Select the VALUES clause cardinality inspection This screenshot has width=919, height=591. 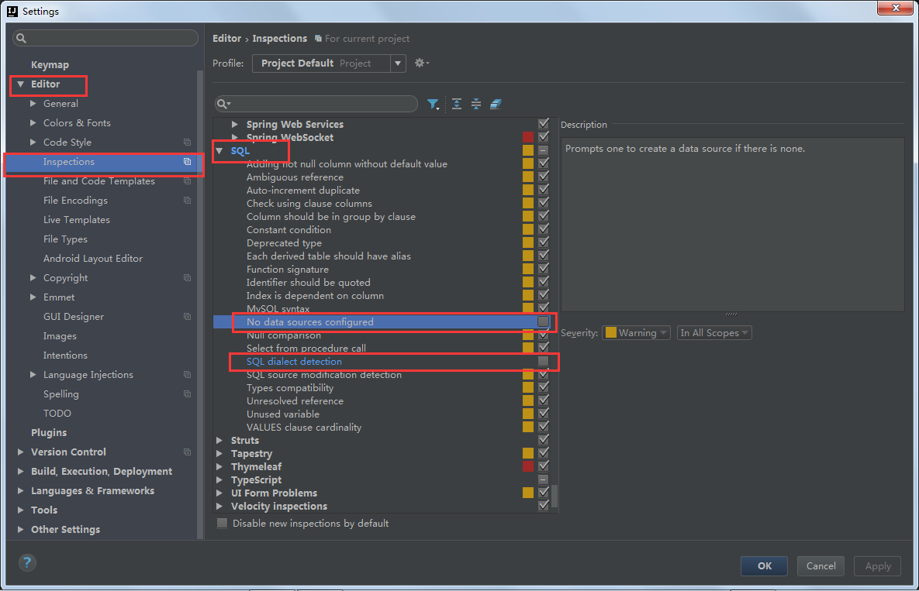[x=303, y=427]
